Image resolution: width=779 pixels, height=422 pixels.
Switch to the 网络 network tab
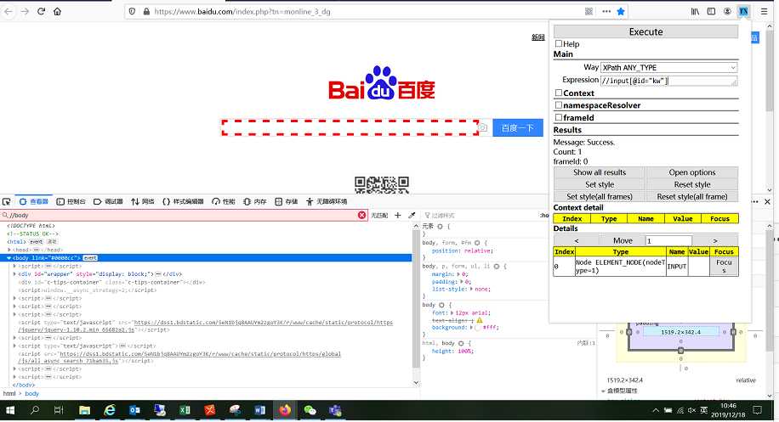click(x=143, y=202)
